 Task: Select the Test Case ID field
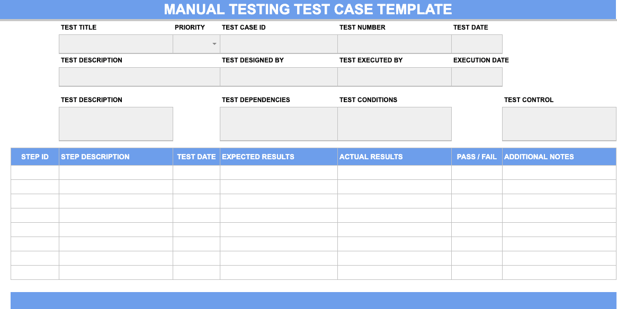(278, 43)
